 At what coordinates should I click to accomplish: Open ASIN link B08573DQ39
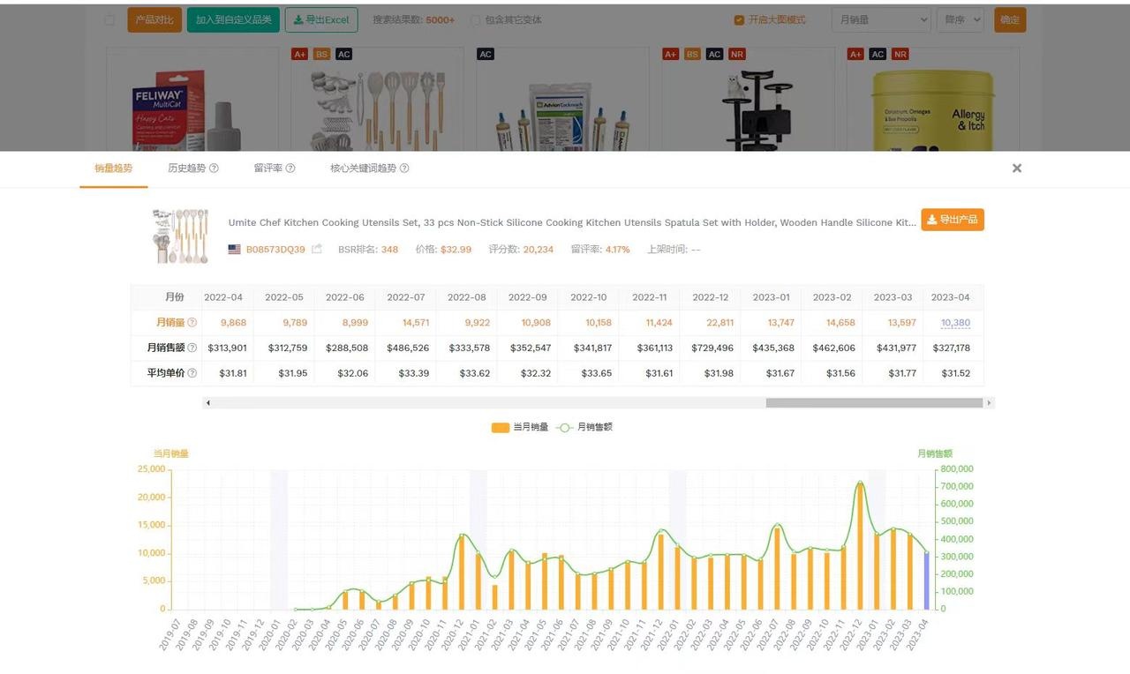tap(275, 250)
